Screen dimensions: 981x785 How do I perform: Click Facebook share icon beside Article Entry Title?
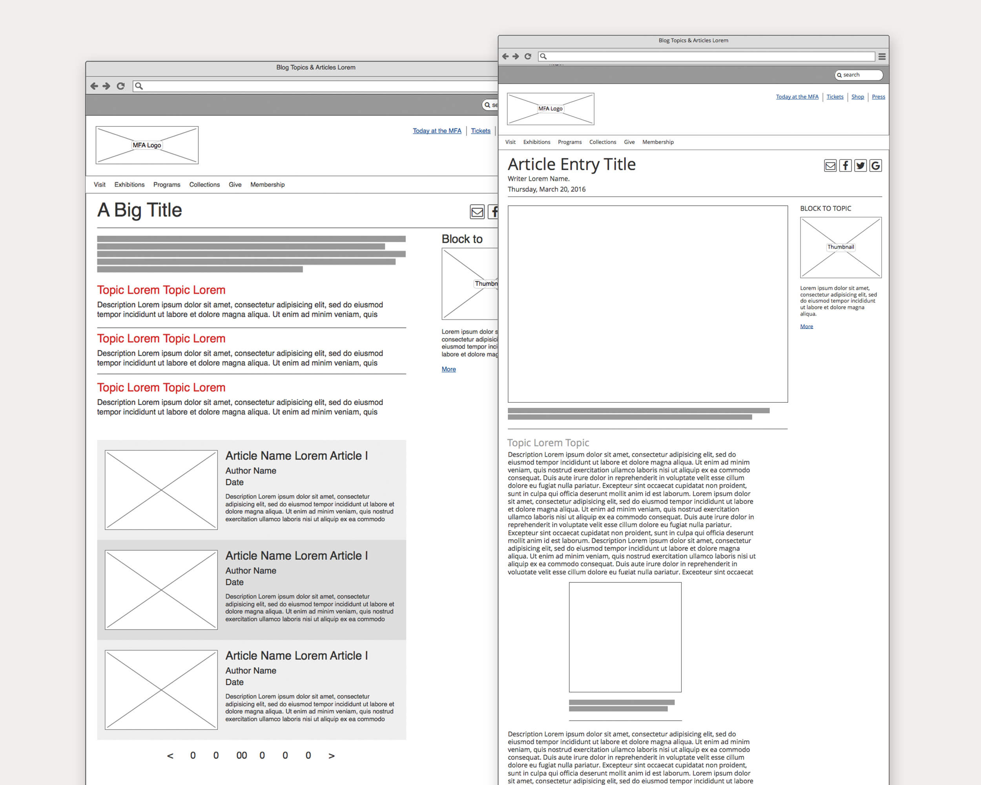(x=845, y=166)
